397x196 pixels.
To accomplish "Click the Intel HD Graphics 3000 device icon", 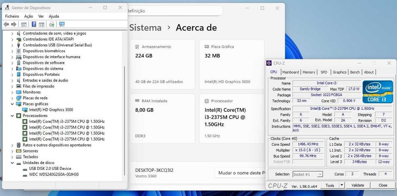I will [25, 110].
